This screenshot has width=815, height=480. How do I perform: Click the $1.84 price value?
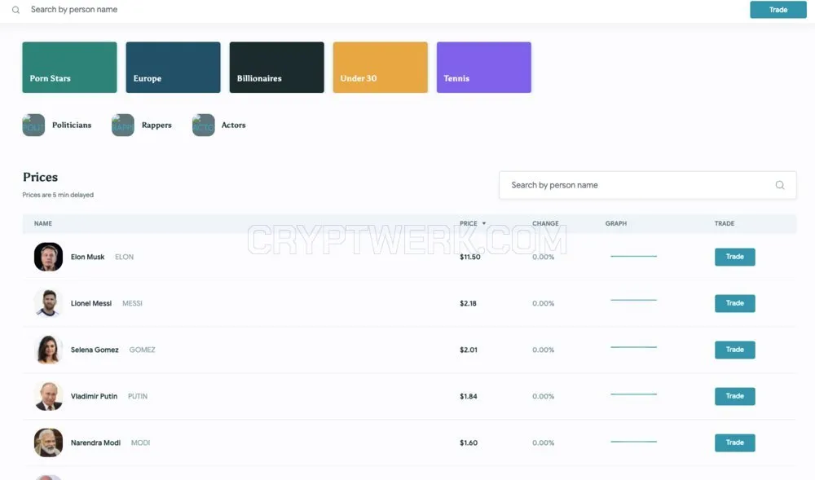[x=469, y=396]
